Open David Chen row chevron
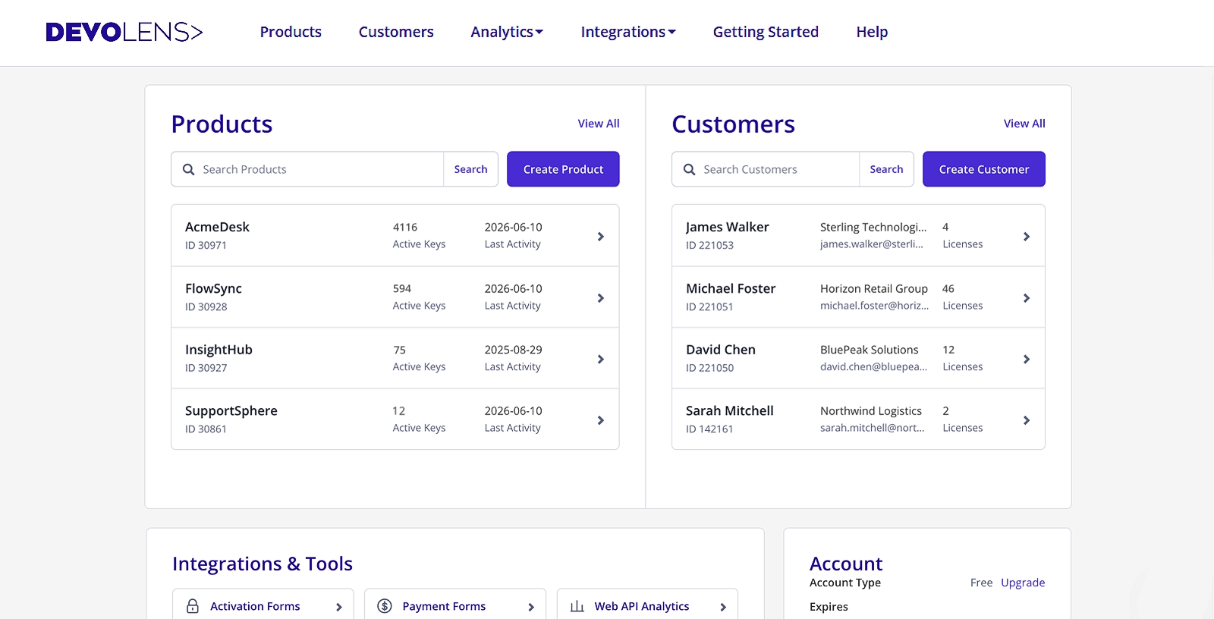This screenshot has width=1214, height=619. [x=1027, y=359]
